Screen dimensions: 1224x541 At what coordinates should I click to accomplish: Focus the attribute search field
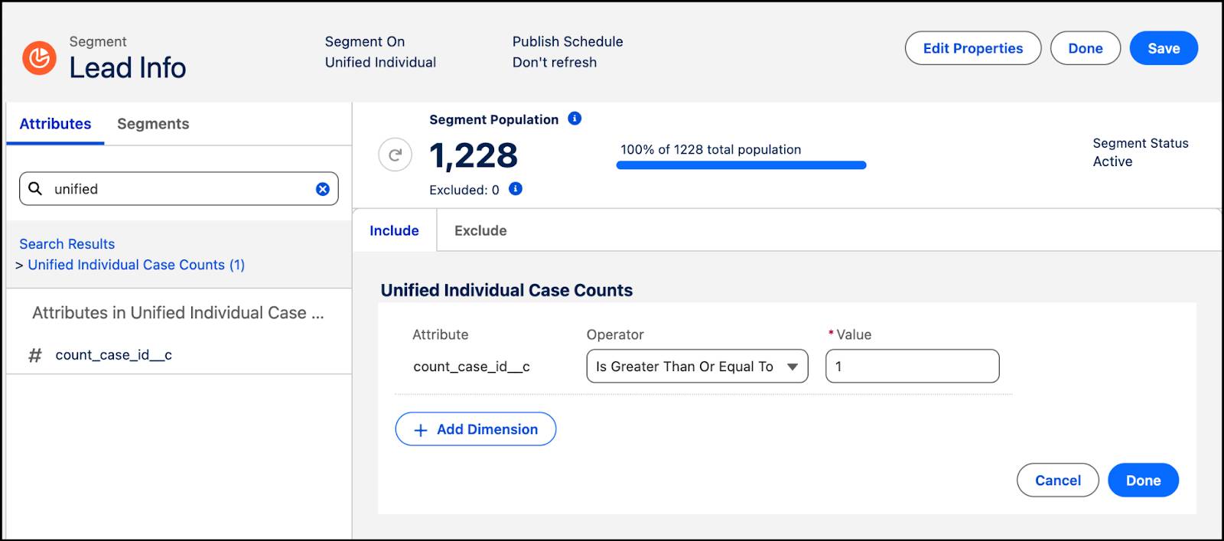click(179, 189)
